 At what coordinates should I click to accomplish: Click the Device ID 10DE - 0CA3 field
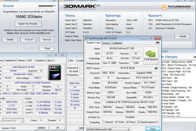point(108,73)
